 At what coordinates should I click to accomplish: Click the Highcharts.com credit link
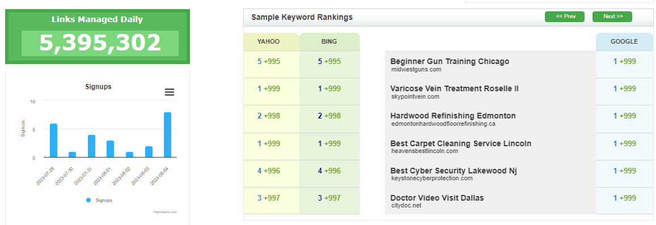pyautogui.click(x=165, y=212)
